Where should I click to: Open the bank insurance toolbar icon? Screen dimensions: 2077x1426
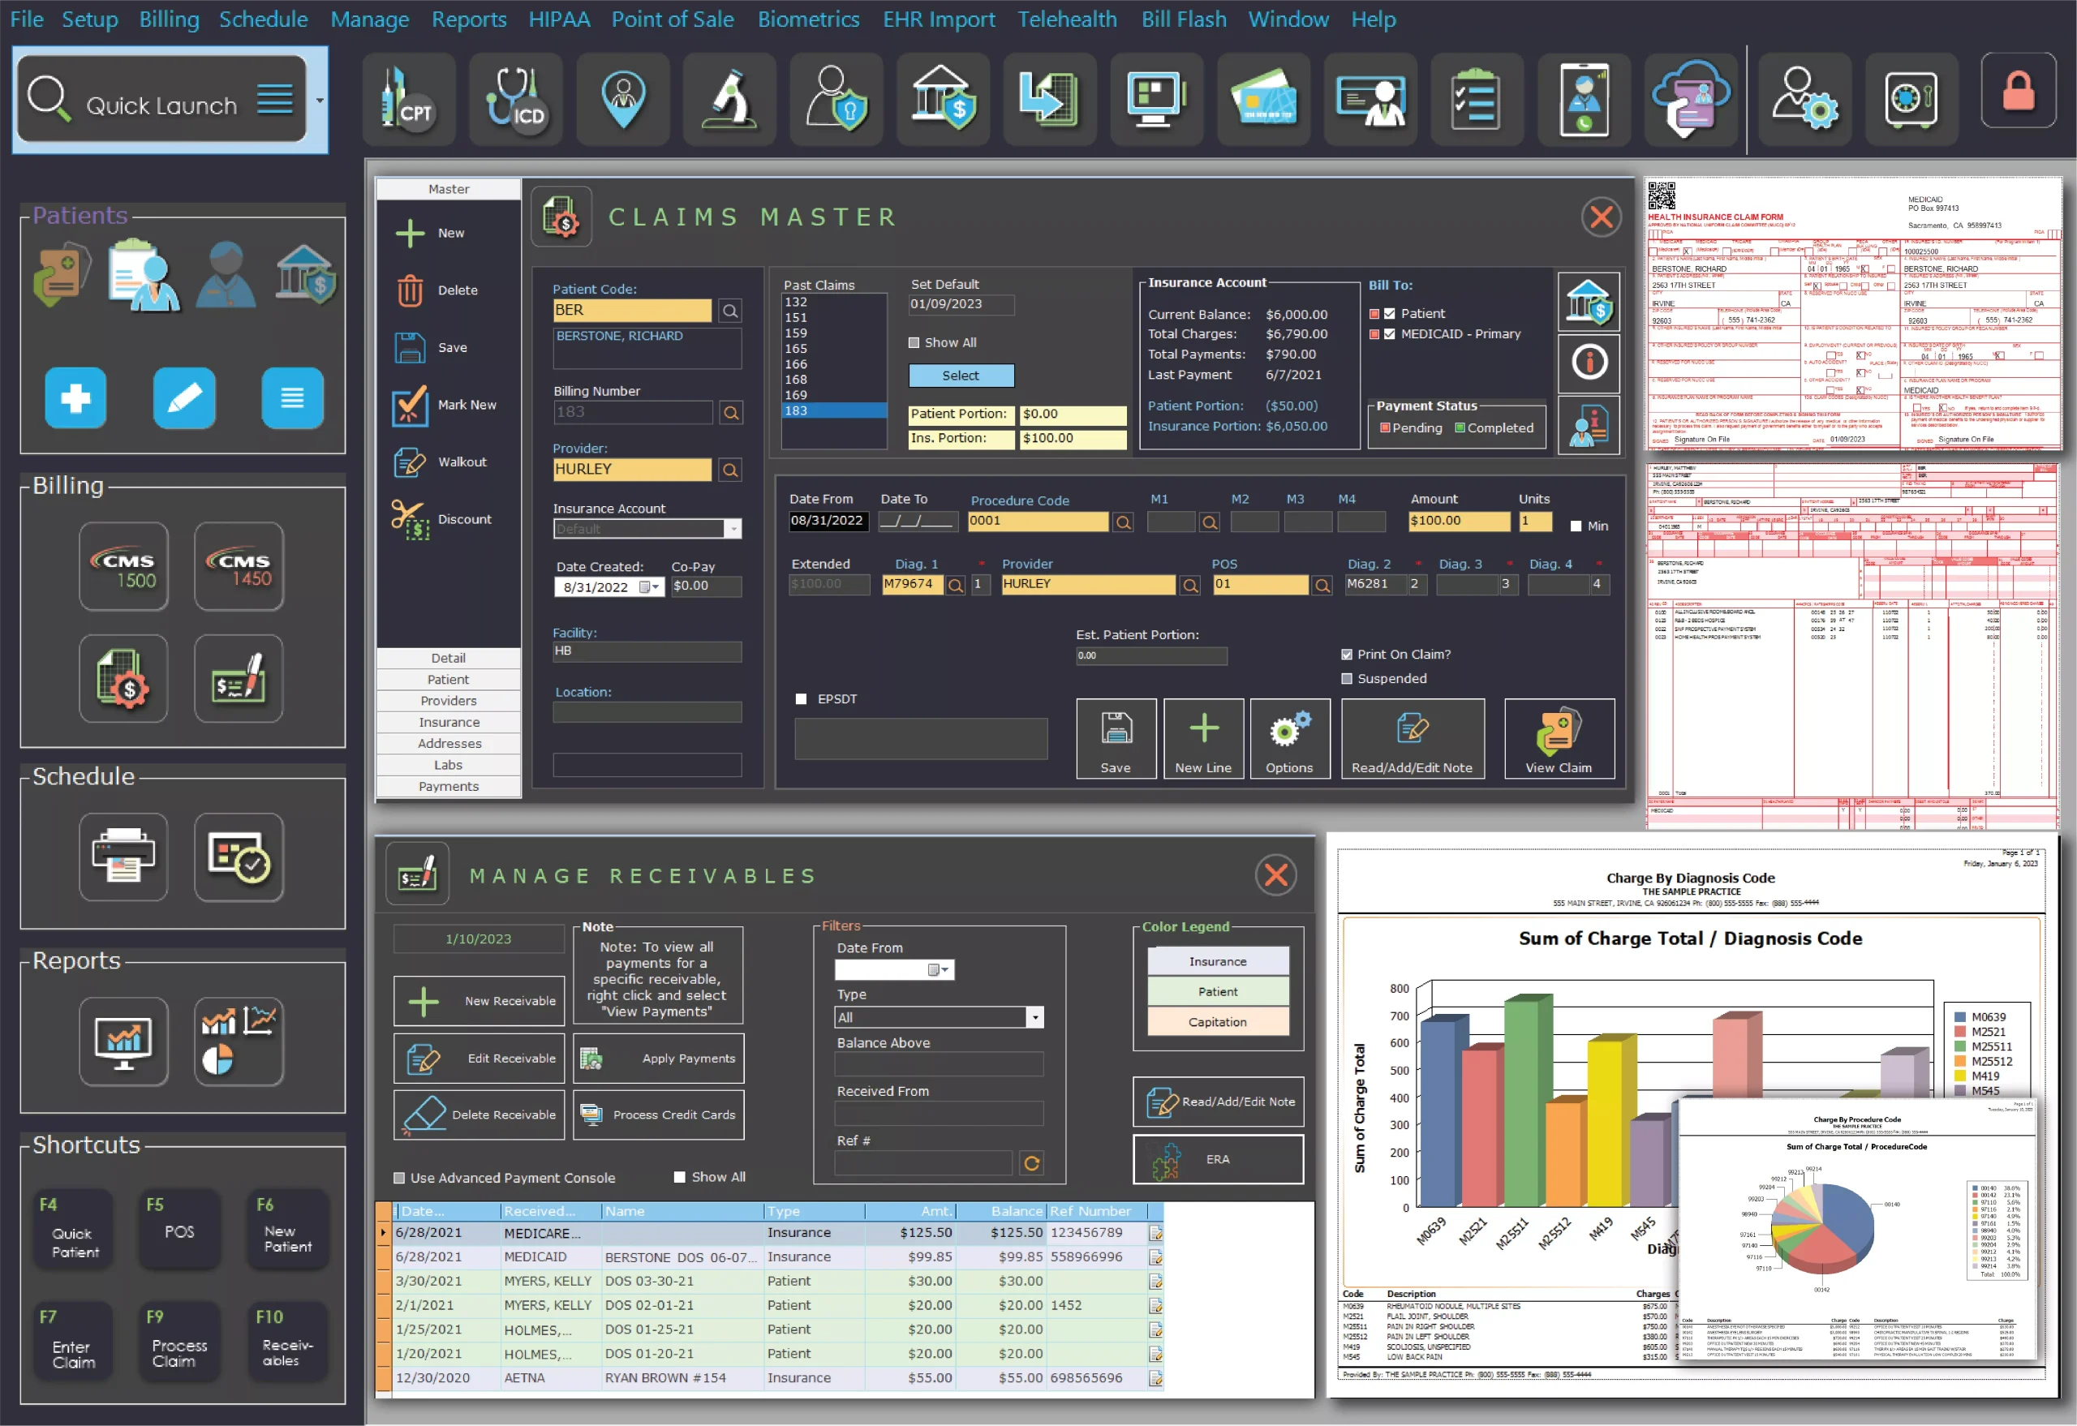point(943,99)
